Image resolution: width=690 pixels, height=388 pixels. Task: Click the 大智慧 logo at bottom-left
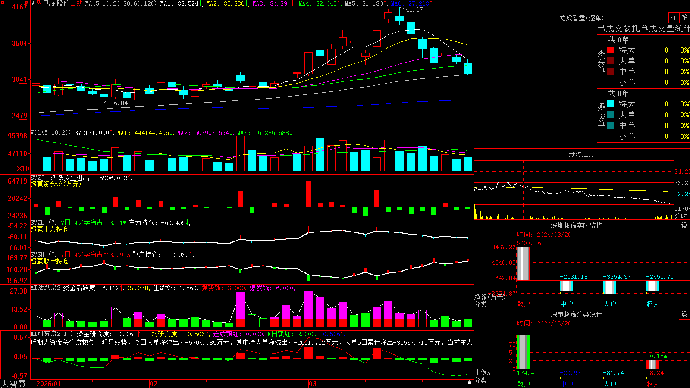(x=13, y=384)
